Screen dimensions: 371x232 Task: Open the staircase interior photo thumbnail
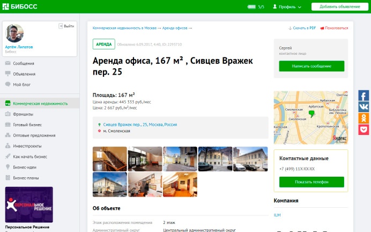click(110, 159)
